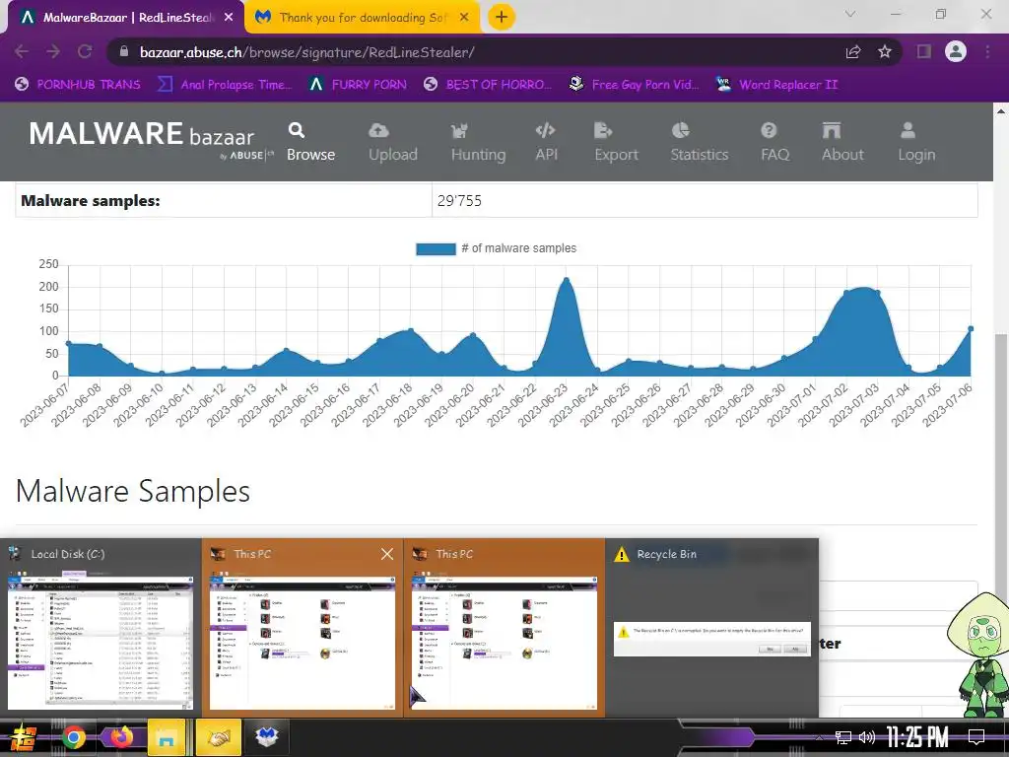Bookmark this page with the star

coord(885,51)
